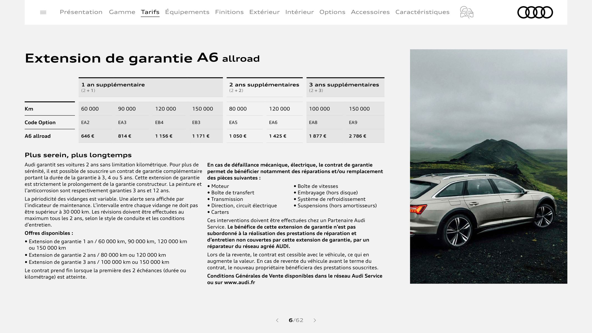Click the page indicator 6/62

(x=296, y=320)
